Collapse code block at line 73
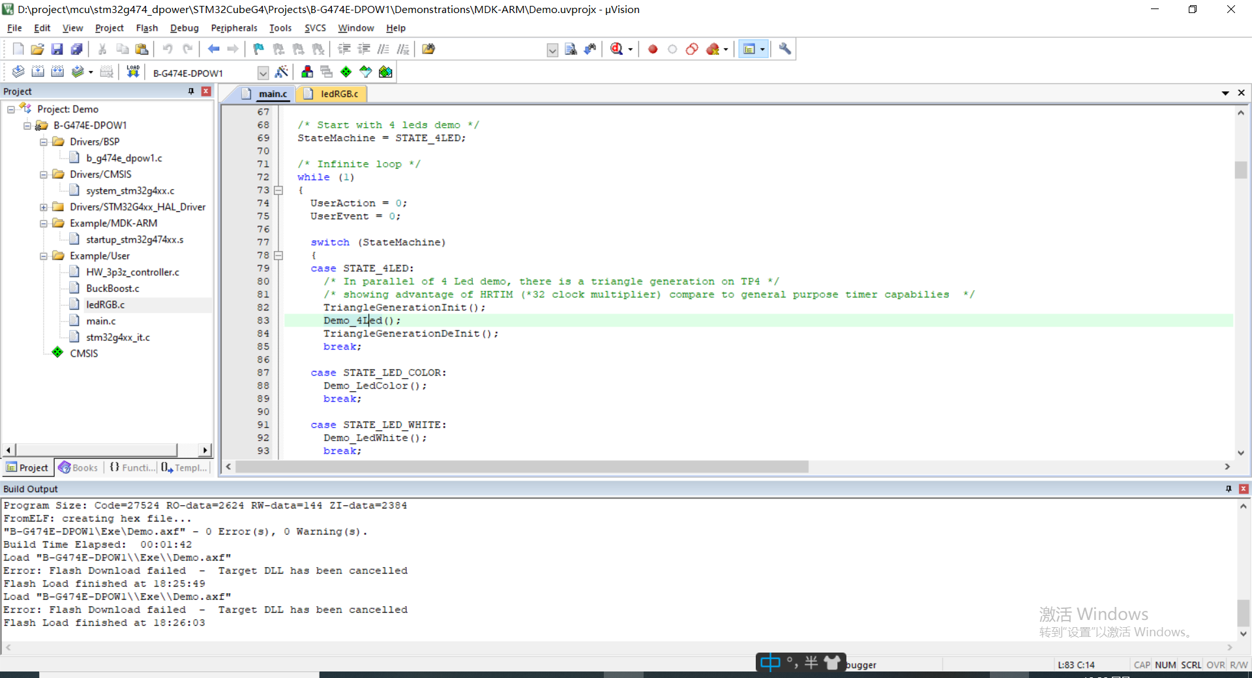The height and width of the screenshot is (678, 1252). pyautogui.click(x=278, y=190)
